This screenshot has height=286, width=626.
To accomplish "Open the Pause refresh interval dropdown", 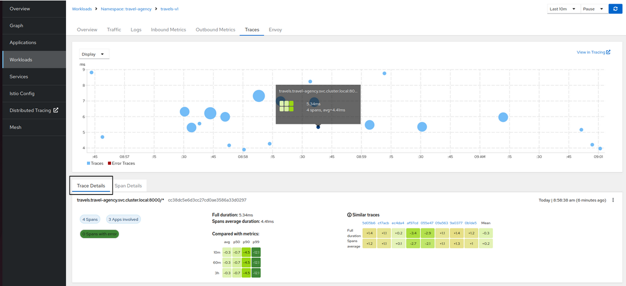I will 595,9.
